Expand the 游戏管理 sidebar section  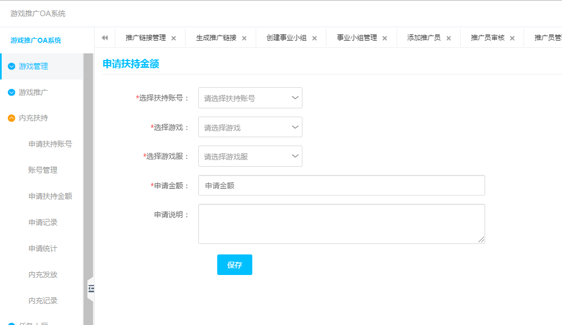pos(33,66)
